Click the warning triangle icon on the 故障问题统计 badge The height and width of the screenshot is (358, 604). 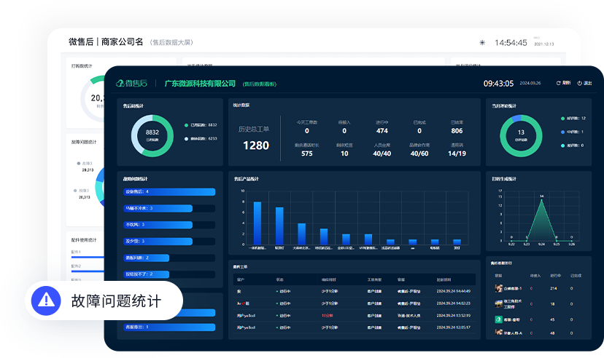coord(46,301)
